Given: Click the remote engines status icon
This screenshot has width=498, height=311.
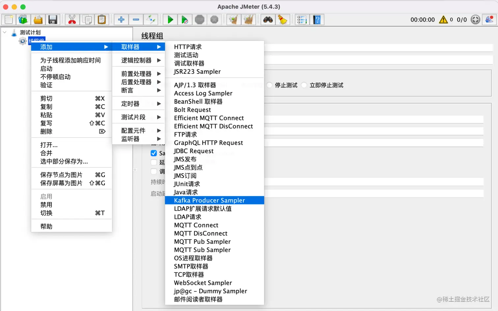Looking at the screenshot, I should 475,20.
